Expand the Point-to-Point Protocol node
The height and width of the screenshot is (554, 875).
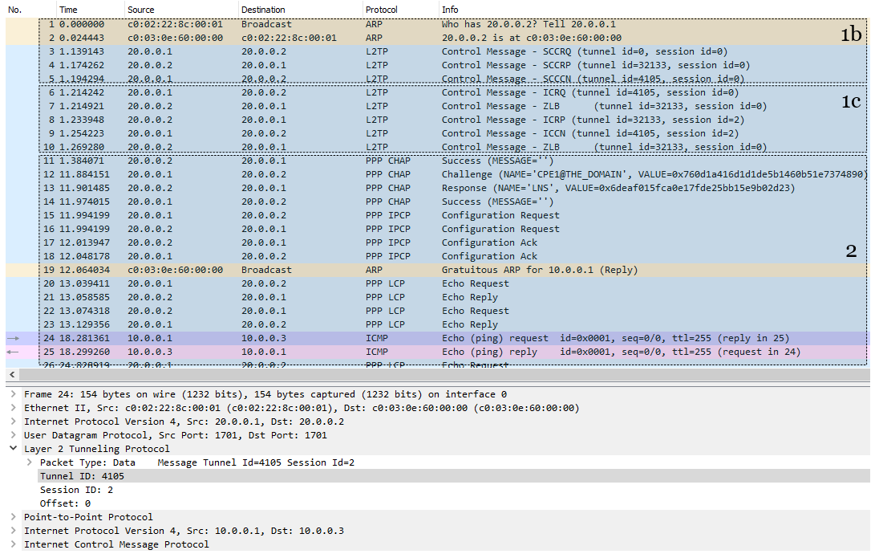[13, 516]
